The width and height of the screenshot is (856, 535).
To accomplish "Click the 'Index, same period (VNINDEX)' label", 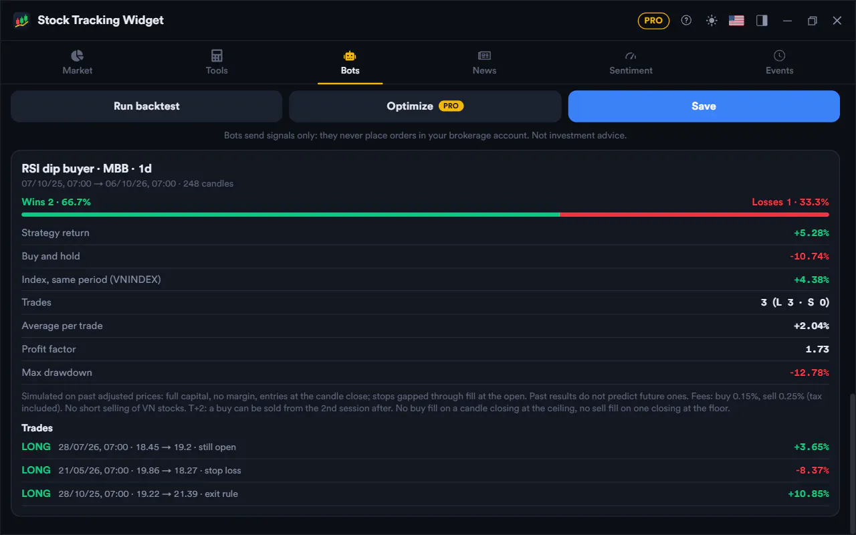I will (91, 280).
